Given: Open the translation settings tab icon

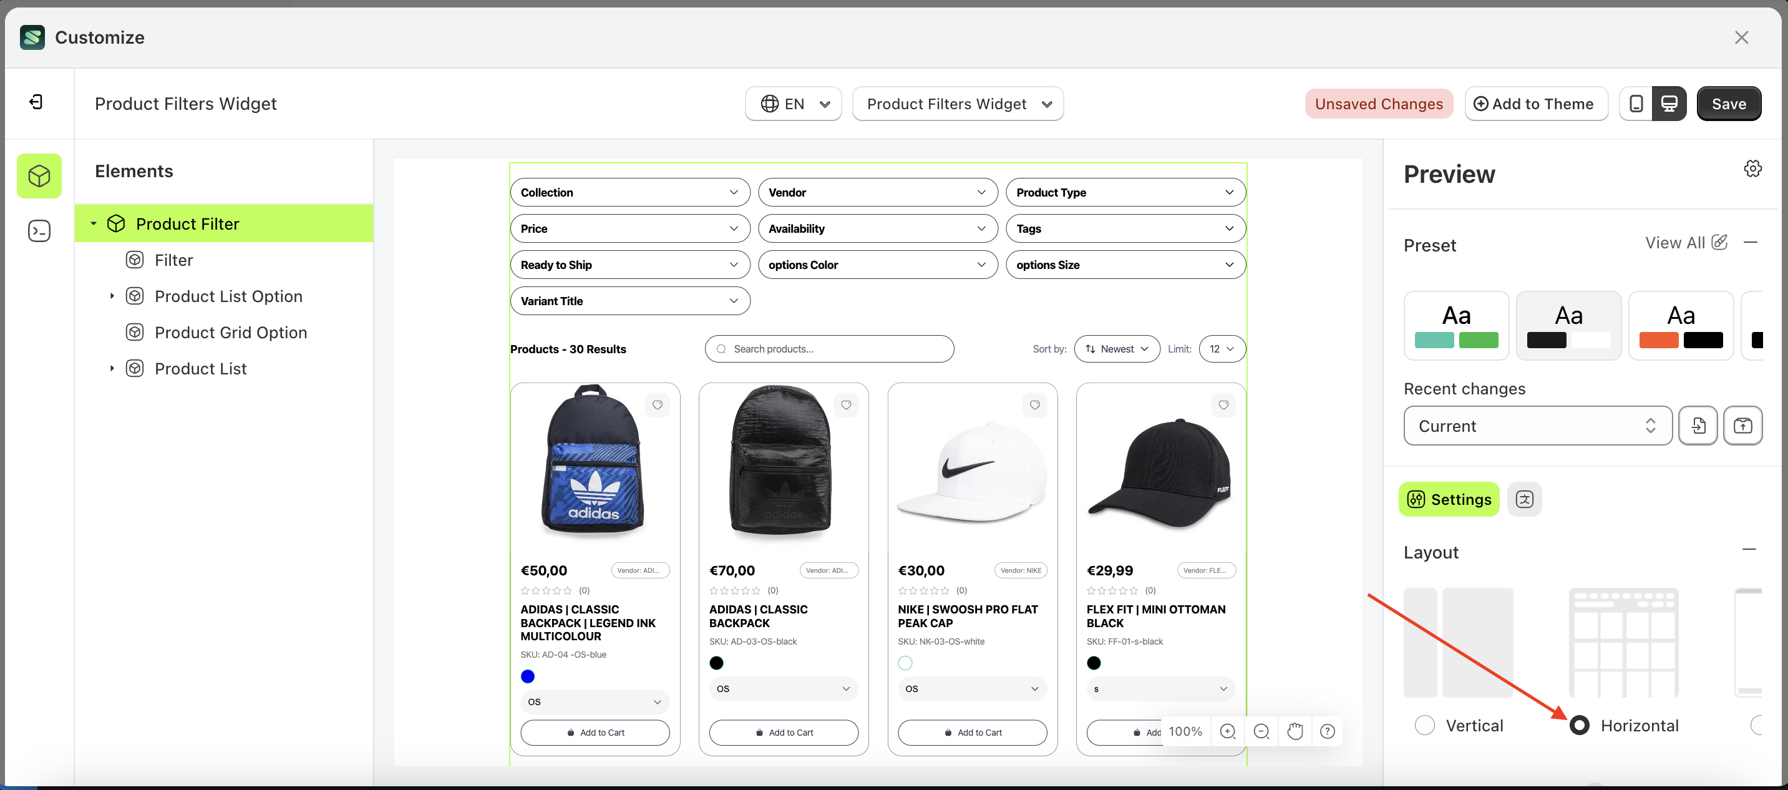Looking at the screenshot, I should pos(1524,499).
